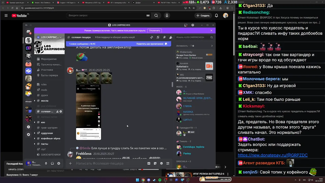Viewport: 325px width, 183px height.
Task: Open Discord help question-mark icon
Action: 193,25
